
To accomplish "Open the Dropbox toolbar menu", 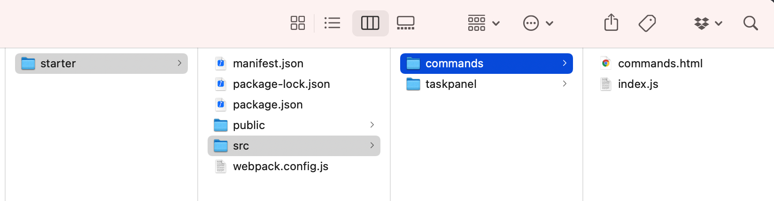I will click(708, 23).
